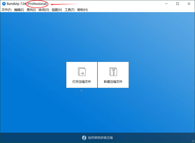Click the Bandizip logo in title bar

(4, 4)
